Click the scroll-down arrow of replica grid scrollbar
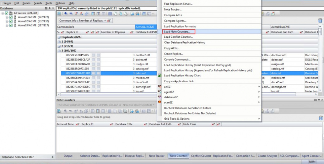Viewport: 324px width, 164px height. pos(320,90)
